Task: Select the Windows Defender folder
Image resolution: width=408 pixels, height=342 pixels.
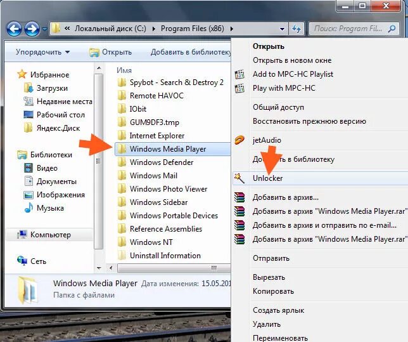Action: click(x=155, y=162)
